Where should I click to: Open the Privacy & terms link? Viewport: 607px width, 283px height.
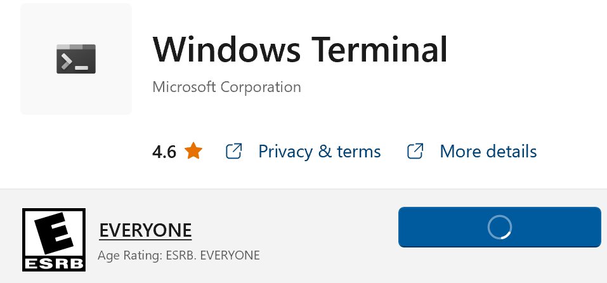(319, 152)
